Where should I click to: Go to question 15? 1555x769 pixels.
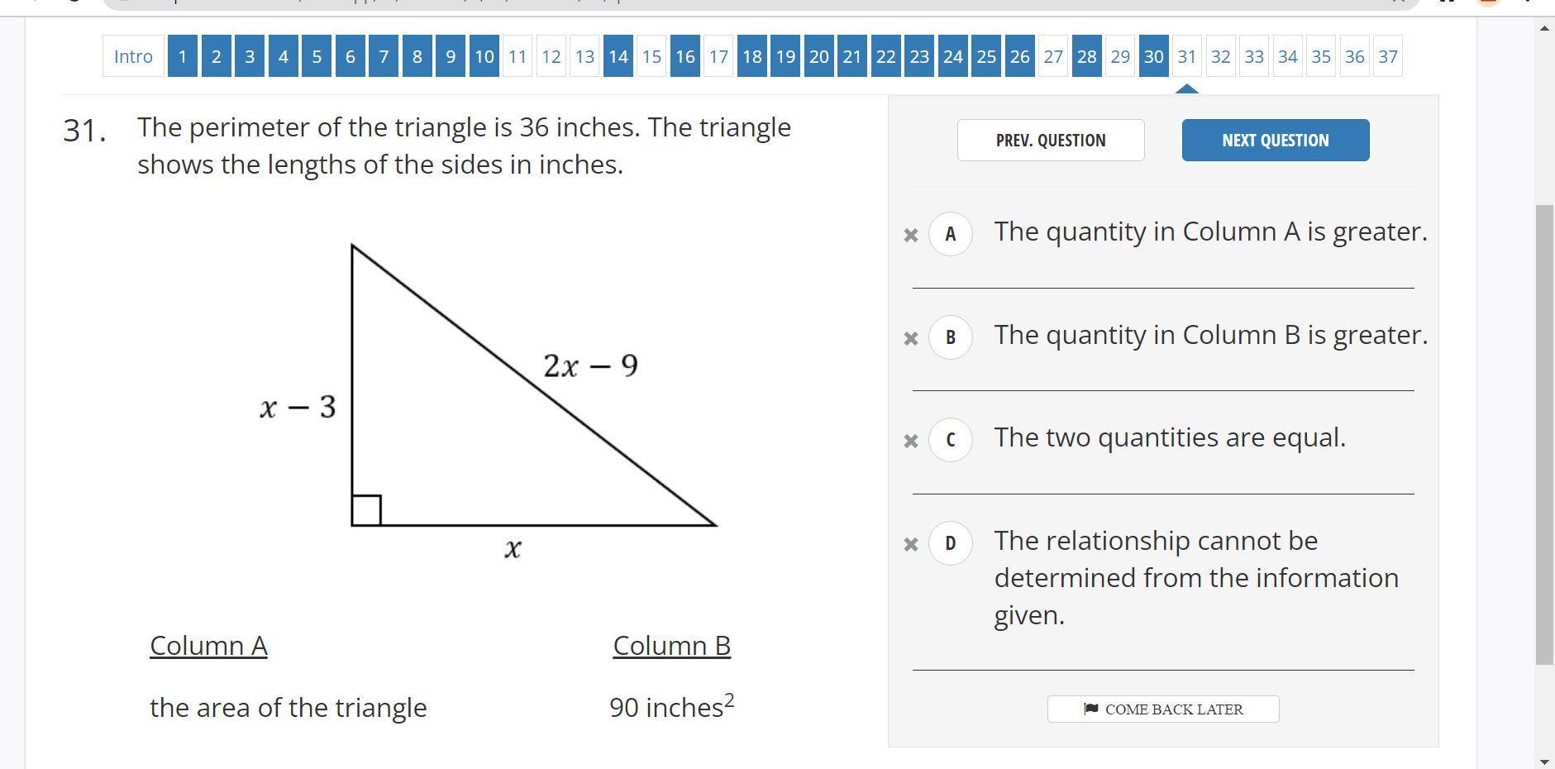(651, 57)
